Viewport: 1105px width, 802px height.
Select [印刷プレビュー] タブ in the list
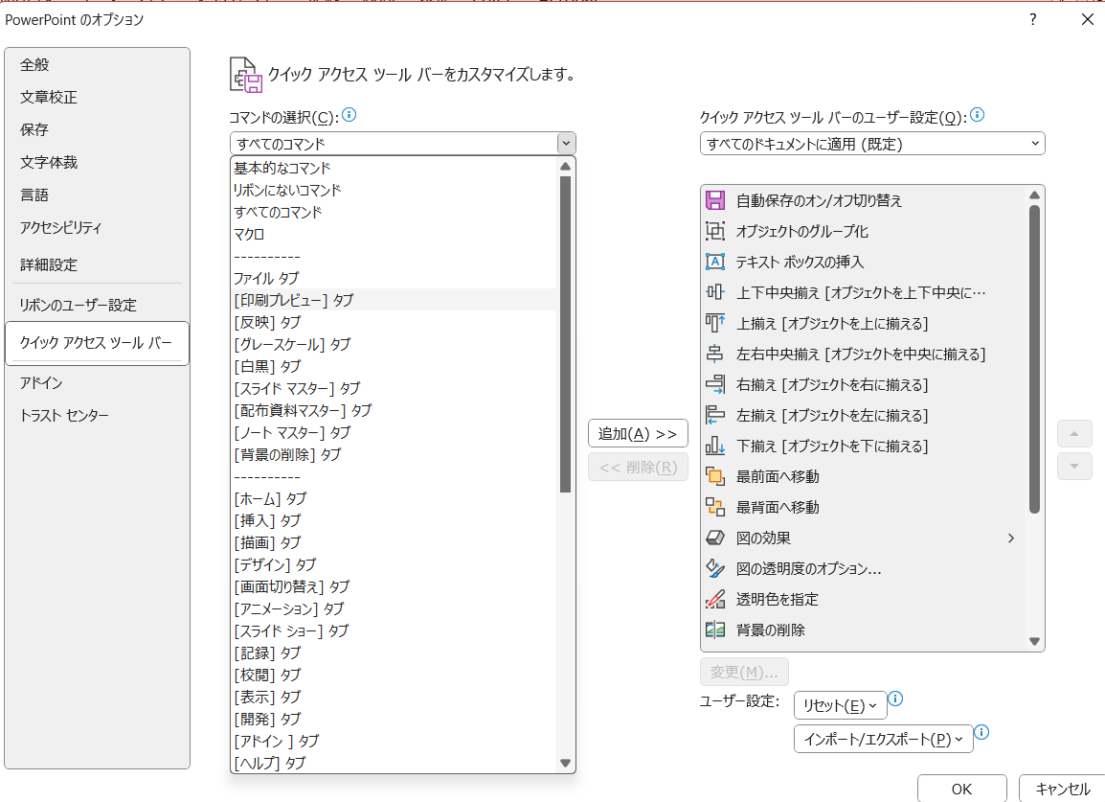[394, 300]
